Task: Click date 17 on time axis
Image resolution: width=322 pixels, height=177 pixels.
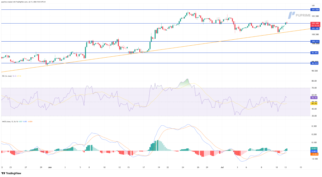Action: click(x=144, y=168)
